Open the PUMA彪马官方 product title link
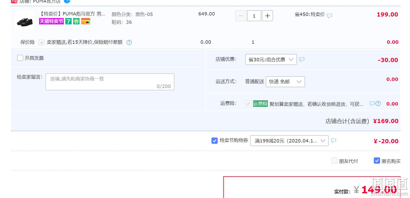Screen dimensions: 410x198 coord(72,14)
